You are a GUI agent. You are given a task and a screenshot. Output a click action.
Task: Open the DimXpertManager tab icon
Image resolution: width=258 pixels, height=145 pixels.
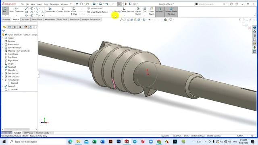coord(20,27)
